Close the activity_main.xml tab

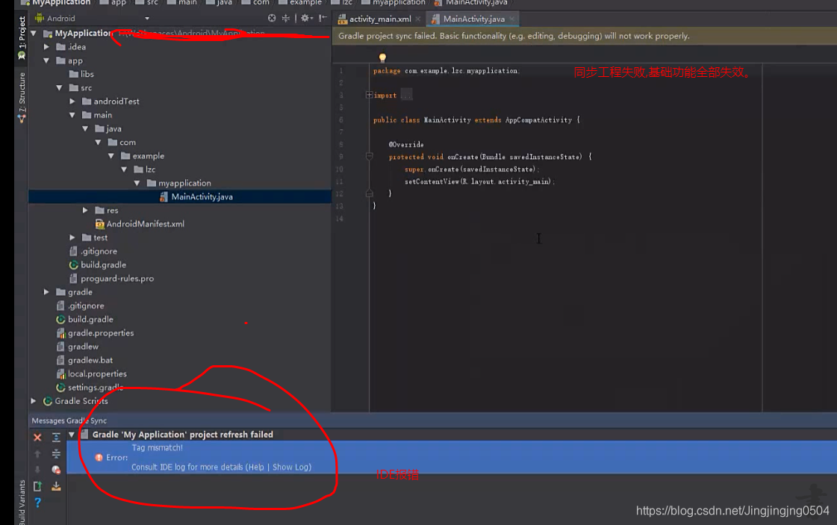[418, 19]
